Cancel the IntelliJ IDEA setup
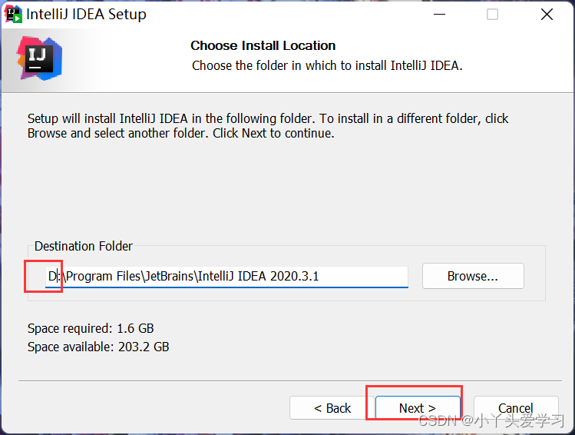Viewport: 575px width, 435px height. pyautogui.click(x=516, y=407)
